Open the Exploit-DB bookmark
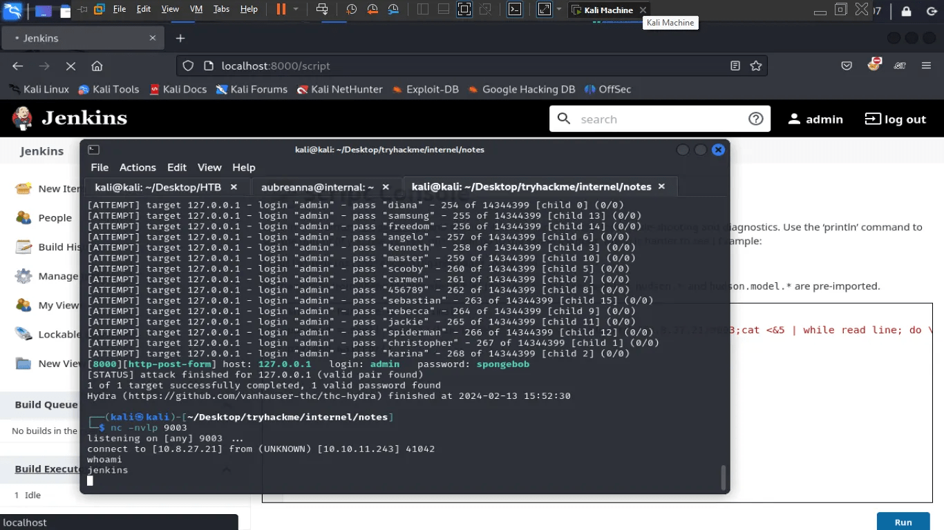944x530 pixels. point(425,89)
